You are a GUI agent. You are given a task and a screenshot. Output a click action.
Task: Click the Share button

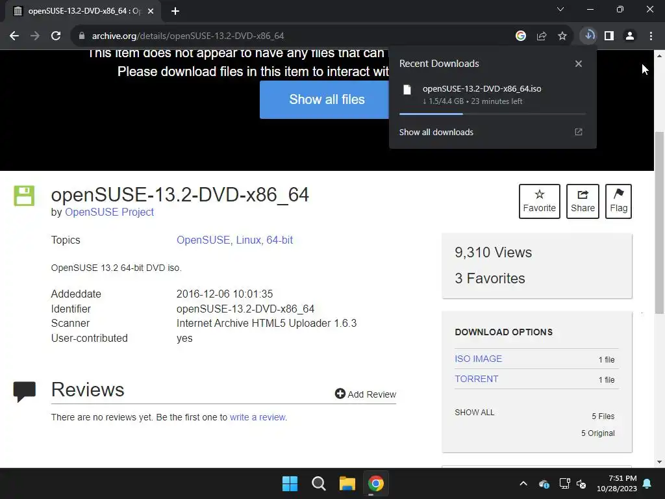[x=583, y=201]
